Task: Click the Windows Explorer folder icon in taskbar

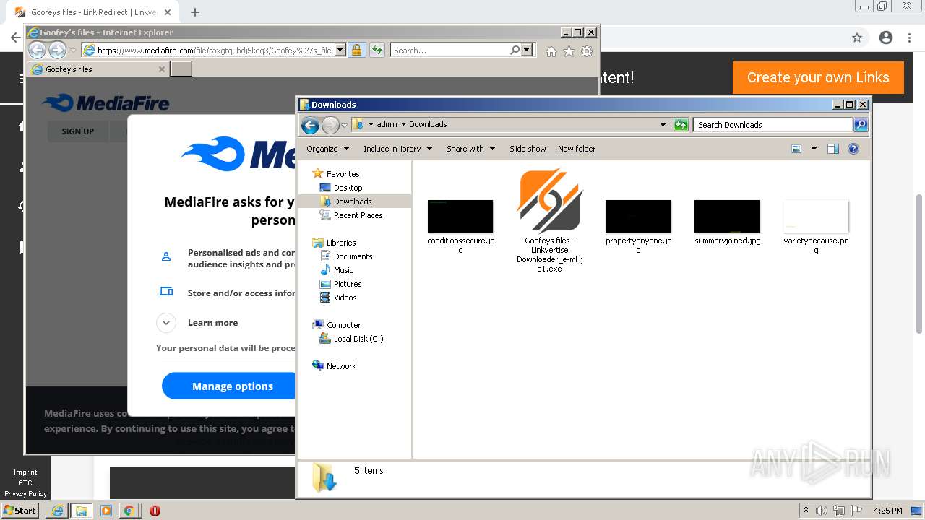Action: tap(81, 511)
